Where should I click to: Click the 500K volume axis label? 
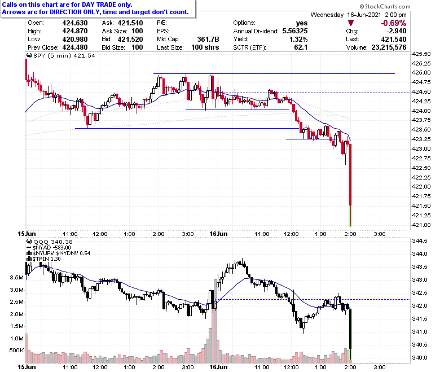(x=16, y=351)
